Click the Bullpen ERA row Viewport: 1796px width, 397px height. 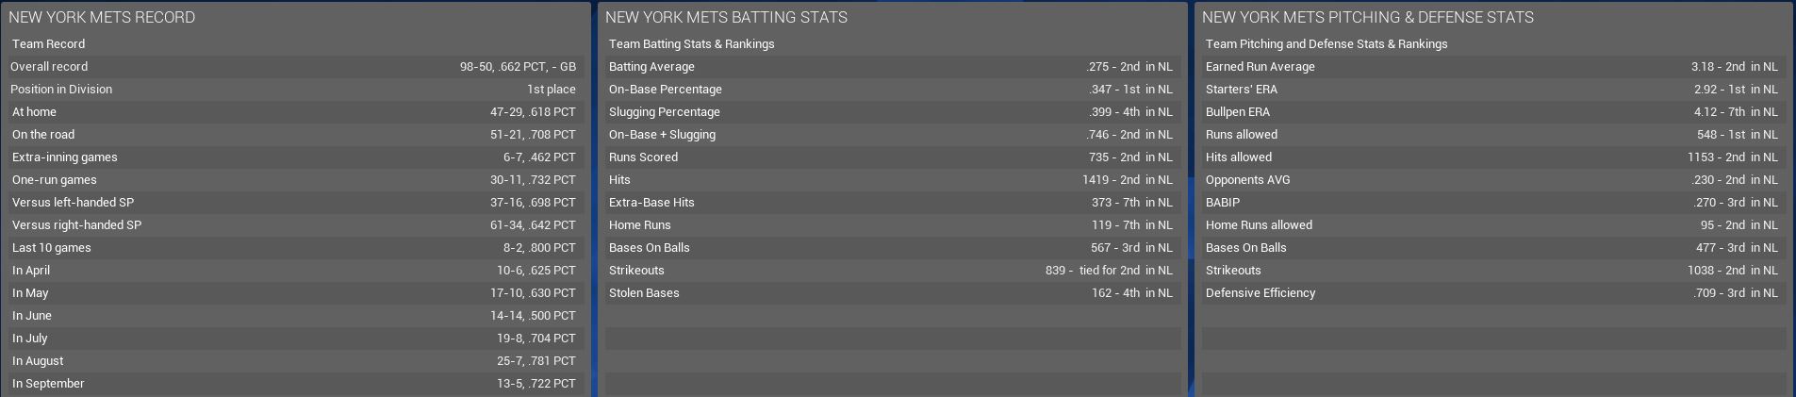(1491, 112)
